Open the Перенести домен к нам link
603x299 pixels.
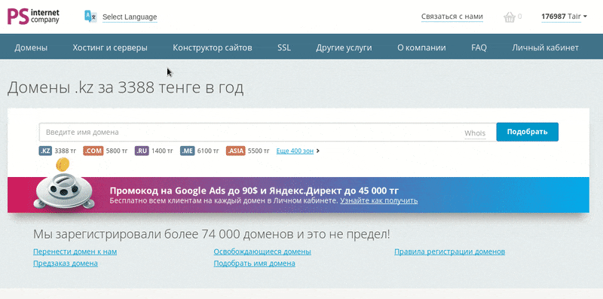tap(75, 252)
